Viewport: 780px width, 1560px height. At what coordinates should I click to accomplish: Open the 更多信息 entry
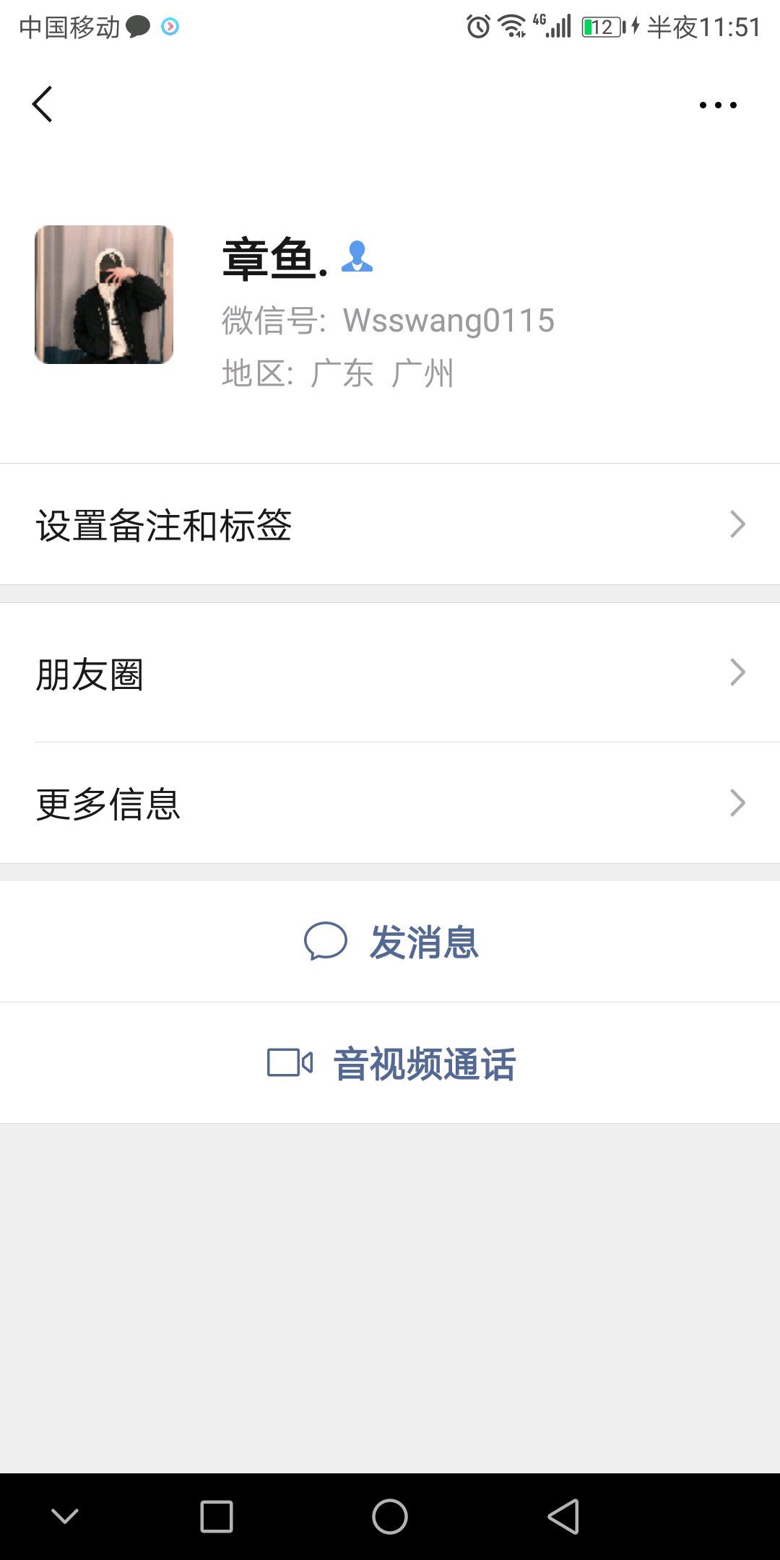coord(108,804)
